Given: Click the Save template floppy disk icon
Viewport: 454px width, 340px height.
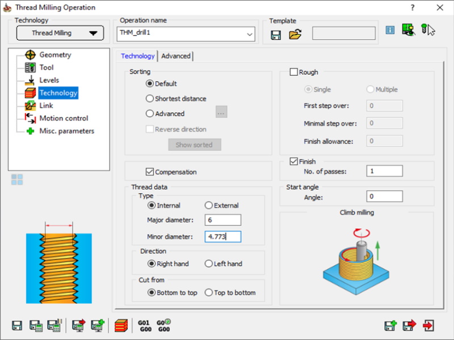Looking at the screenshot, I should (x=276, y=35).
